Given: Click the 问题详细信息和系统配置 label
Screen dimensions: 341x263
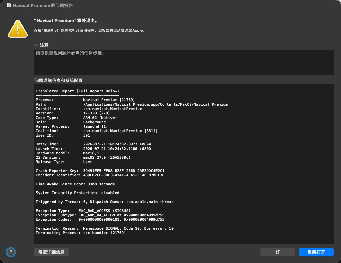Looking at the screenshot, I should point(59,81).
